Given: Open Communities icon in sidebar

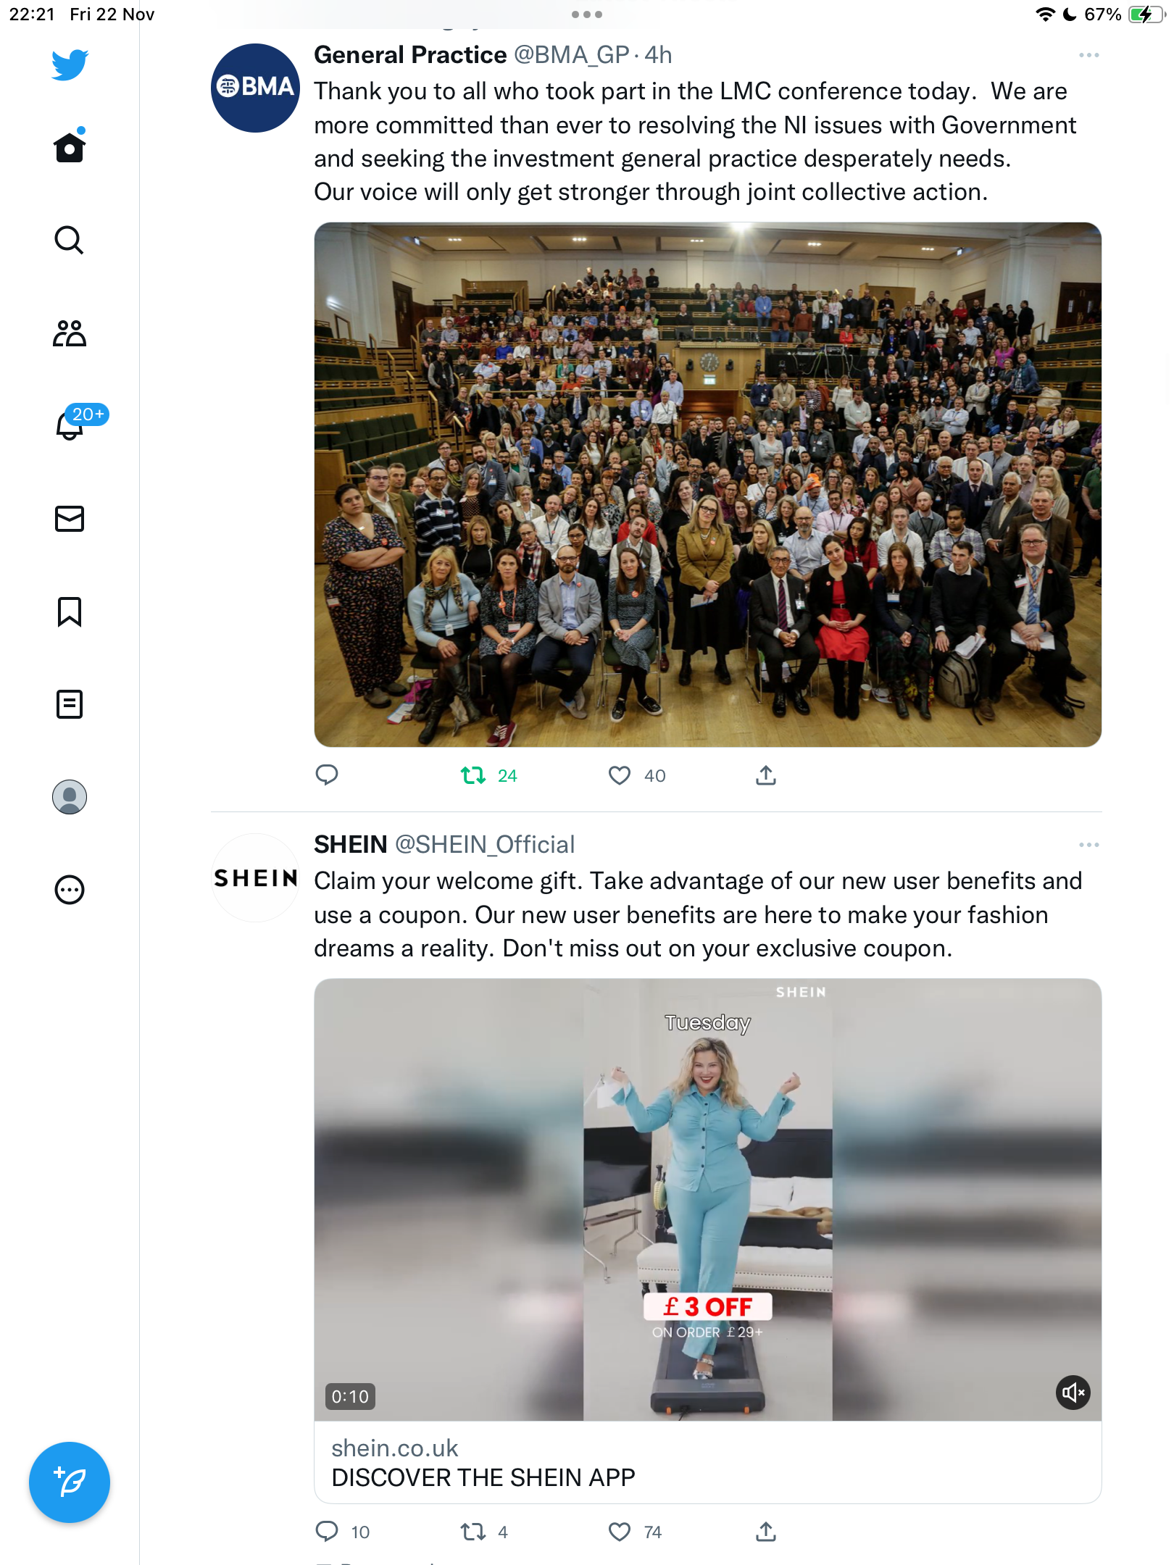Looking at the screenshot, I should click(70, 333).
